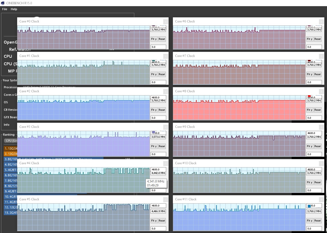The image size is (327, 233).
Task: Pick the purple color swatch for Core #3
Action: coord(154,132)
